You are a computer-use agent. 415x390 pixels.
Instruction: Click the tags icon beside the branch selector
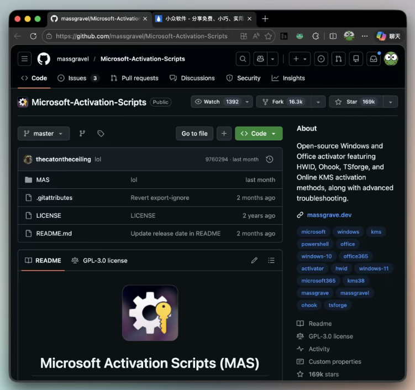point(101,134)
